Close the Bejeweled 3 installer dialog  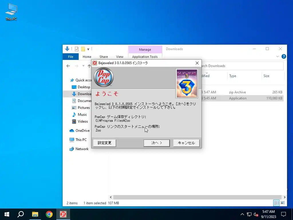tap(197, 63)
